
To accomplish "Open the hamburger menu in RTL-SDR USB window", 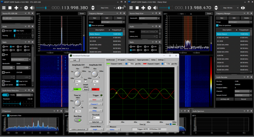I will point(4,8).
